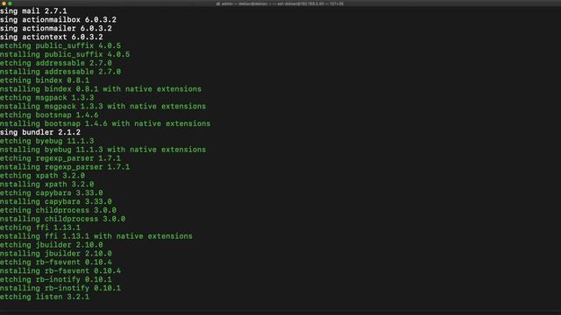The height and width of the screenshot is (315, 561).
Task: Select the 'nstalling rb-inotify 0.10.1' line
Action: (60, 288)
